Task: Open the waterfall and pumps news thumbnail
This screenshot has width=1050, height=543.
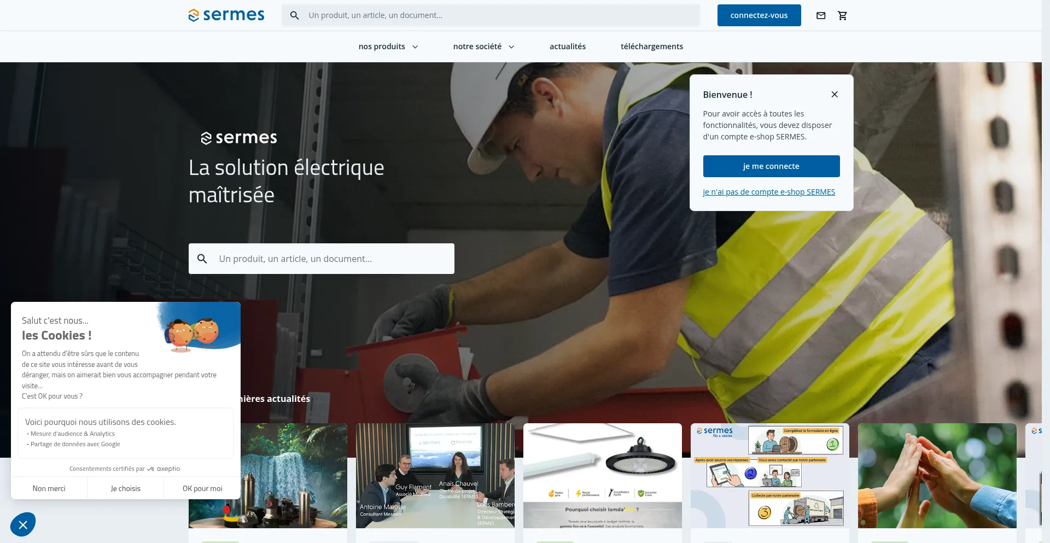Action: [x=294, y=476]
